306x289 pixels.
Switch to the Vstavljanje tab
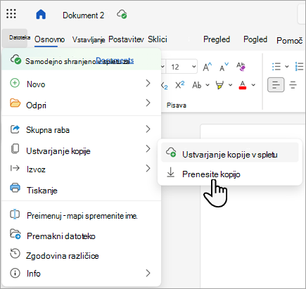[89, 39]
